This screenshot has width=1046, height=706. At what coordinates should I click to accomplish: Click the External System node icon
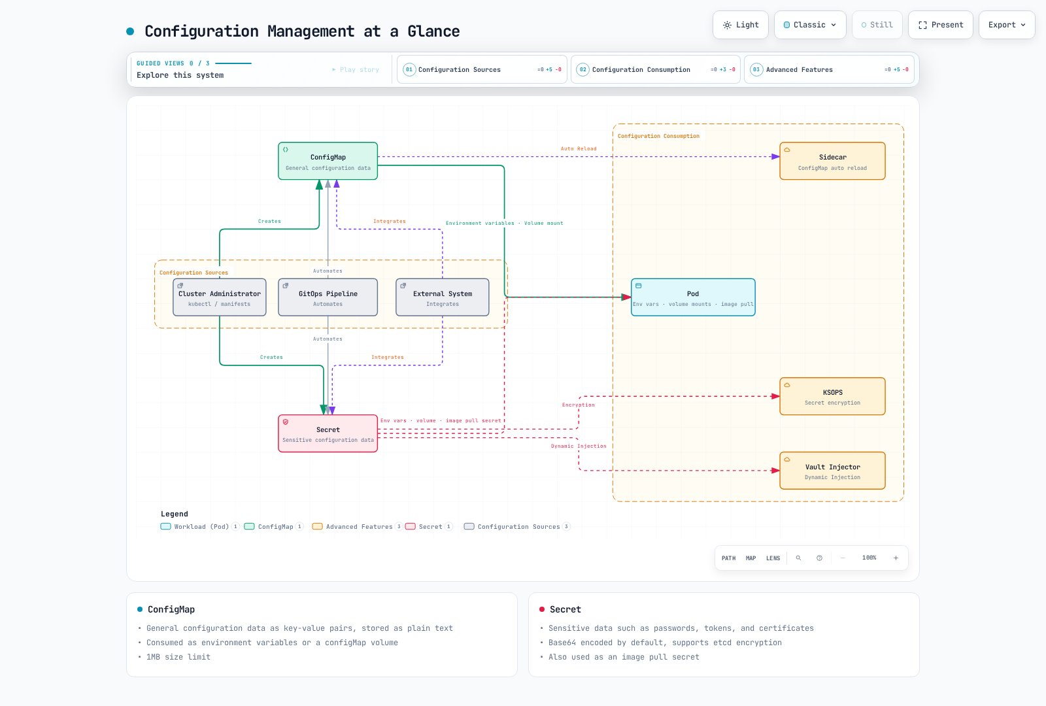403,286
